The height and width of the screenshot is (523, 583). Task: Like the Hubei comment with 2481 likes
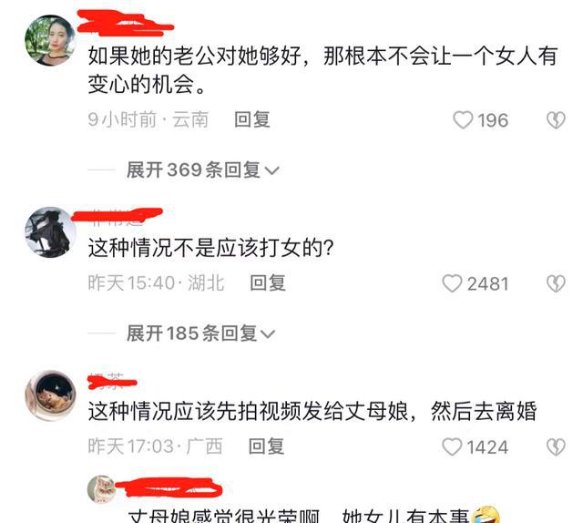452,283
